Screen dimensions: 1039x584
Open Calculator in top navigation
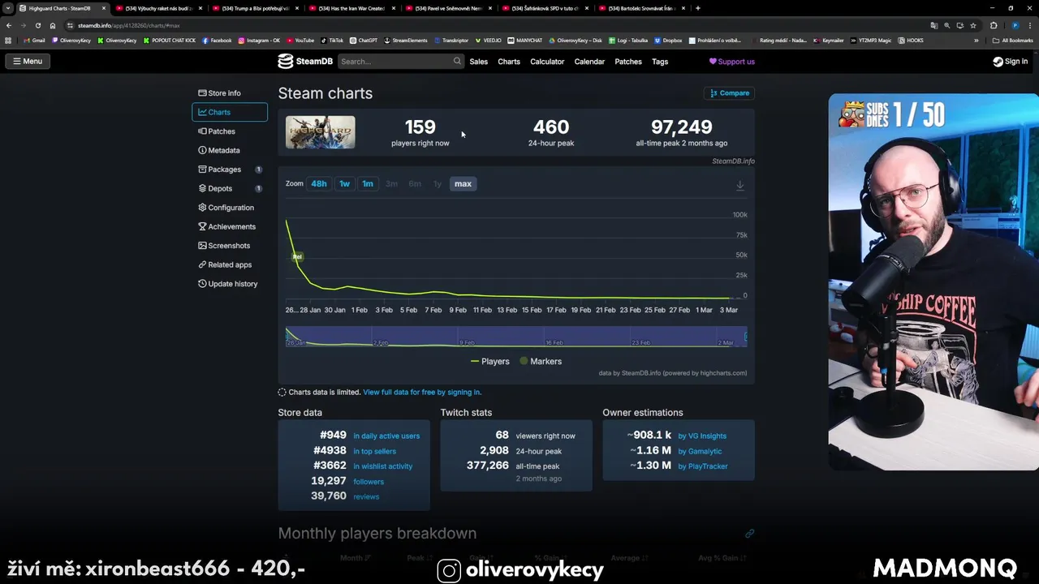[x=547, y=62]
